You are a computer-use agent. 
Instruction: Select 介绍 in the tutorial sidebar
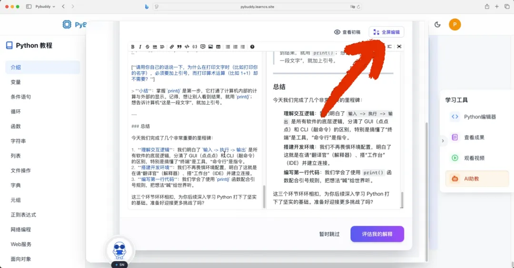(x=43, y=67)
